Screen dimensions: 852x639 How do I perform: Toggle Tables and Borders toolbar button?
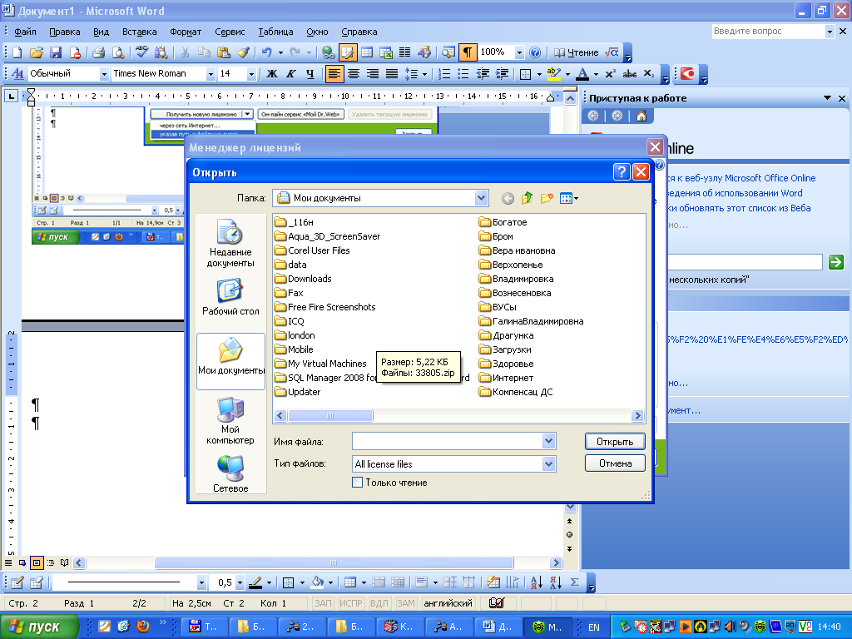(347, 52)
